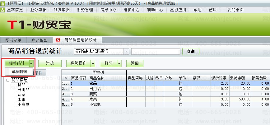This screenshot has width=270, height=125.
Task: Select 水果 in the category tree
Action: (x=21, y=100)
